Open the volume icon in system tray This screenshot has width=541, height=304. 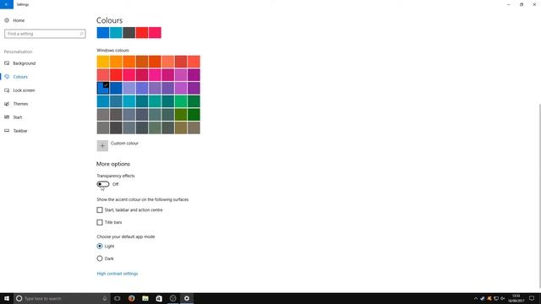click(503, 298)
